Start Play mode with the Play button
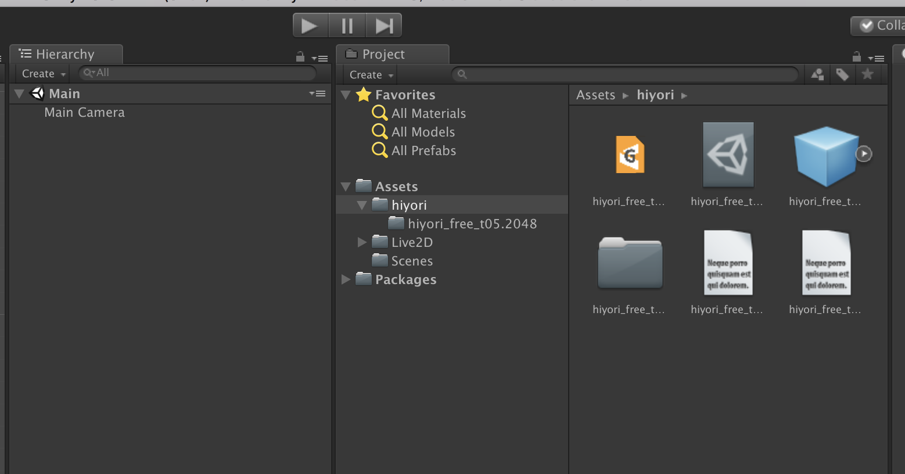 [x=311, y=26]
